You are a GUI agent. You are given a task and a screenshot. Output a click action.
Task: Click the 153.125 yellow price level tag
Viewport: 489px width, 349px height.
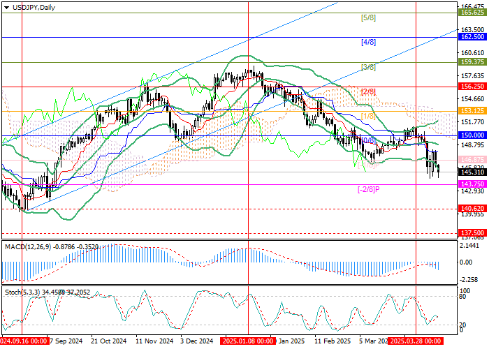tap(473, 110)
